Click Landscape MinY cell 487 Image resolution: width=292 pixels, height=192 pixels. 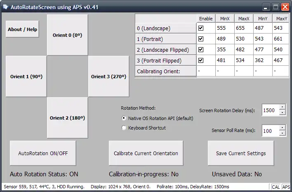click(263, 28)
